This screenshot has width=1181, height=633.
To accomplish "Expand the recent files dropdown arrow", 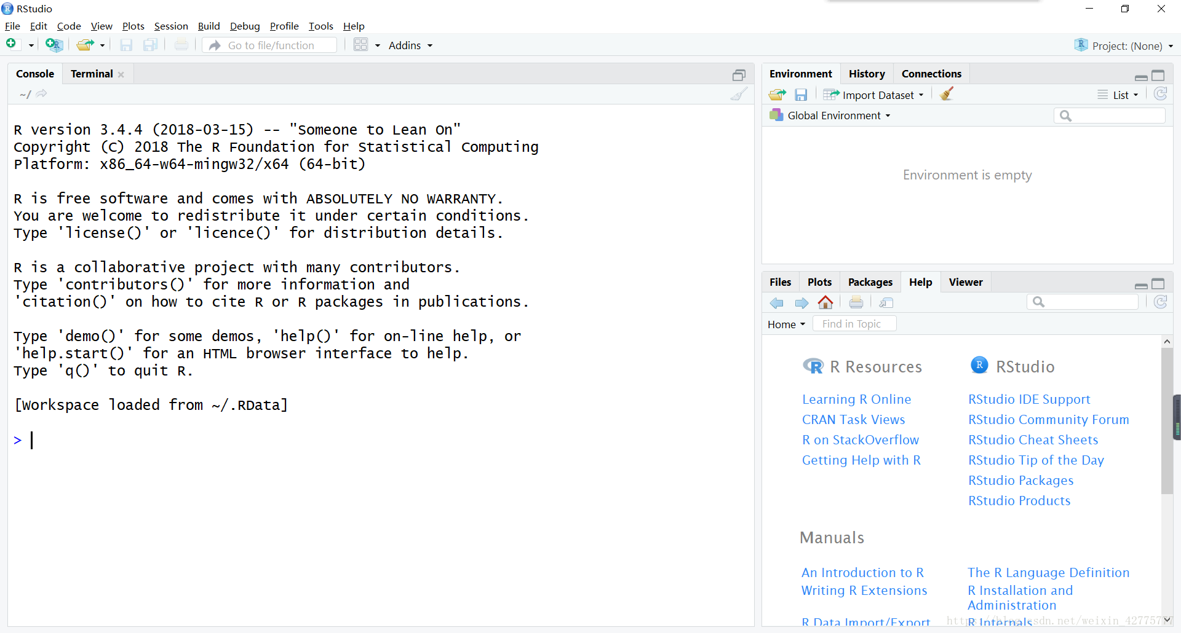I will (103, 45).
